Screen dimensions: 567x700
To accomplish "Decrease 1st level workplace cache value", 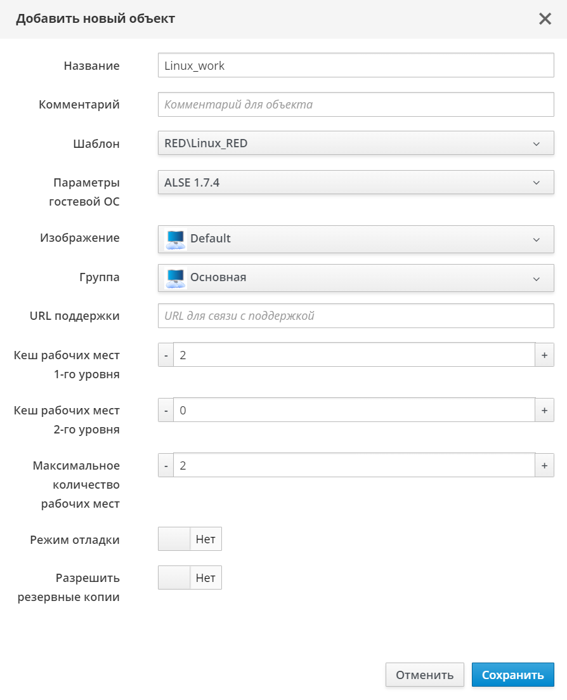I will (166, 355).
